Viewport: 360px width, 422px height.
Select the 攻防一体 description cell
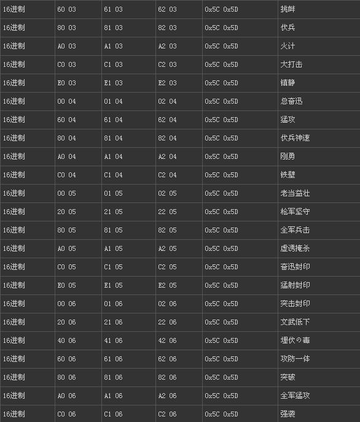coord(319,359)
